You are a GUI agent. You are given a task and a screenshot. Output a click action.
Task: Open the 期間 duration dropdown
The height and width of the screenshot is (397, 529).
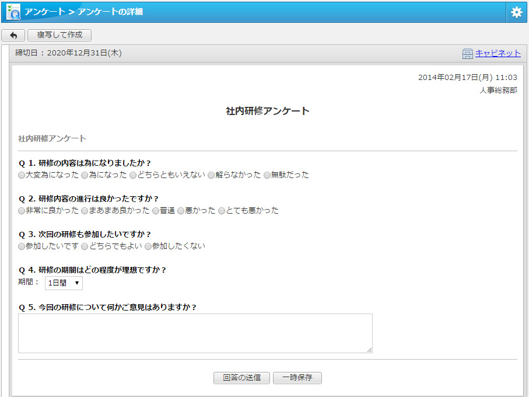tap(64, 283)
